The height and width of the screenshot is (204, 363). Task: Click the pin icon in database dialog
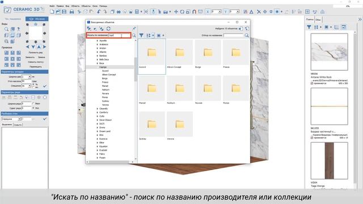(x=134, y=28)
